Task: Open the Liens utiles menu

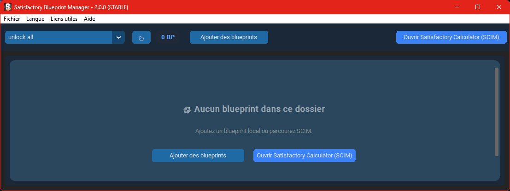Action: [x=64, y=19]
